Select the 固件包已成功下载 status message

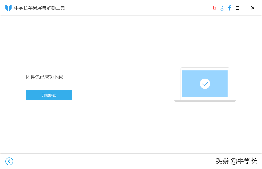tap(44, 77)
